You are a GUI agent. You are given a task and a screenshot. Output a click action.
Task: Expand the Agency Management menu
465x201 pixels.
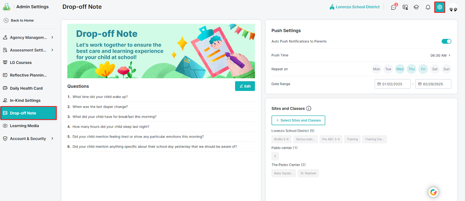click(28, 37)
